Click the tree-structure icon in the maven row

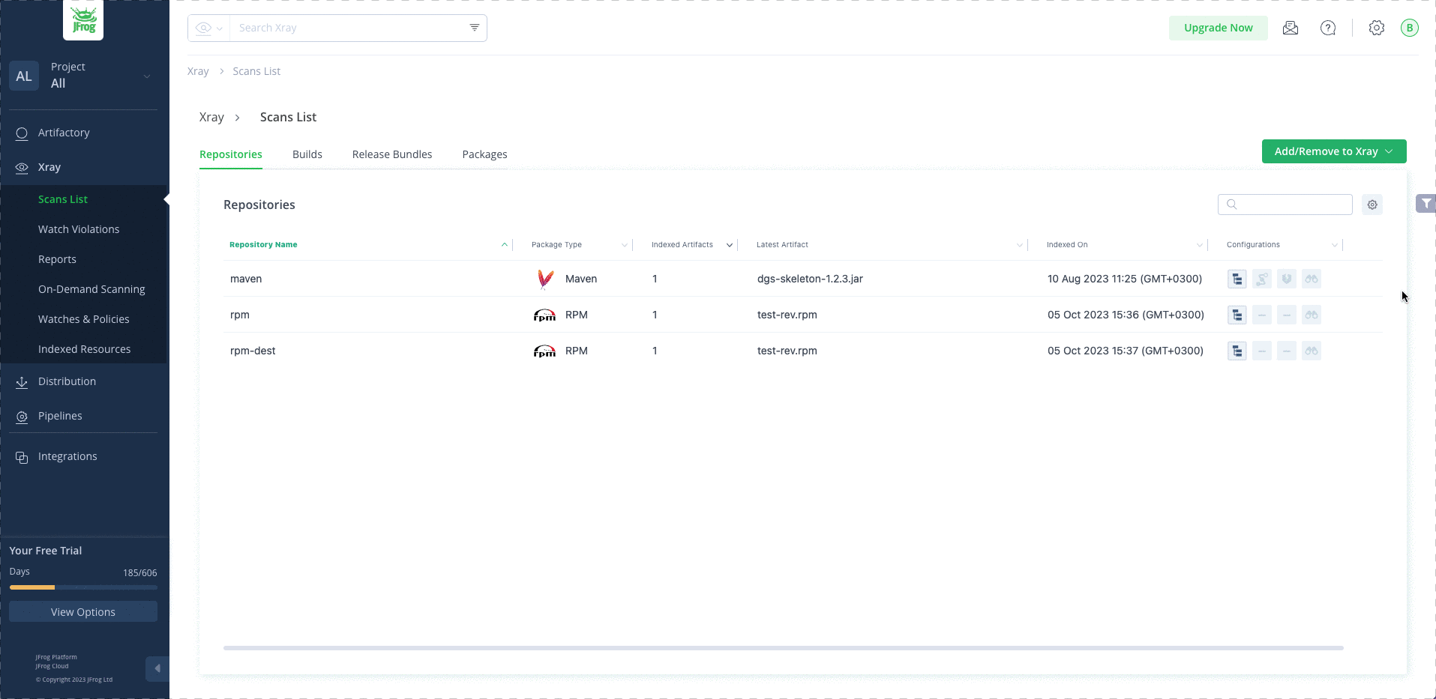tap(1237, 279)
